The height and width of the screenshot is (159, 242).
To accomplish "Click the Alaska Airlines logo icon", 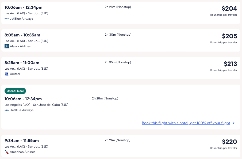I will point(7,46).
